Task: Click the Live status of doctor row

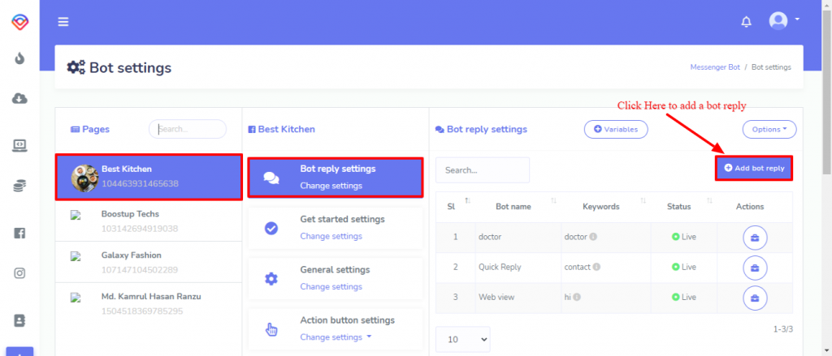Action: pyautogui.click(x=684, y=237)
